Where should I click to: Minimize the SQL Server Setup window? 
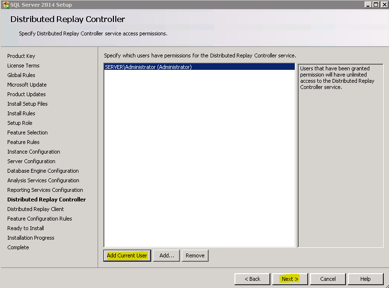tap(368, 4)
